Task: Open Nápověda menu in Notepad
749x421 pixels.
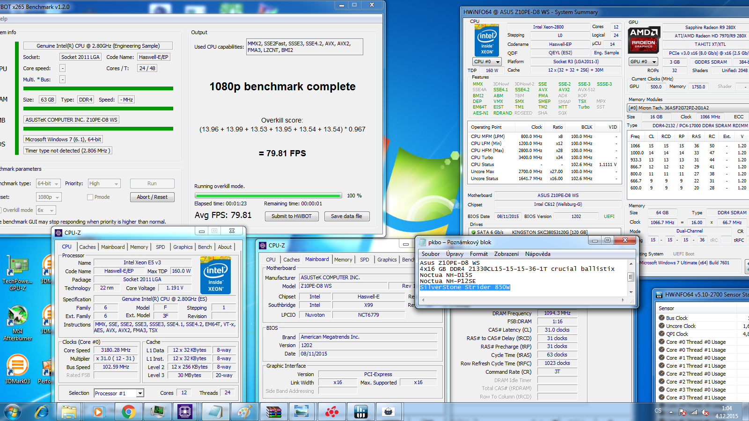Action: point(537,254)
